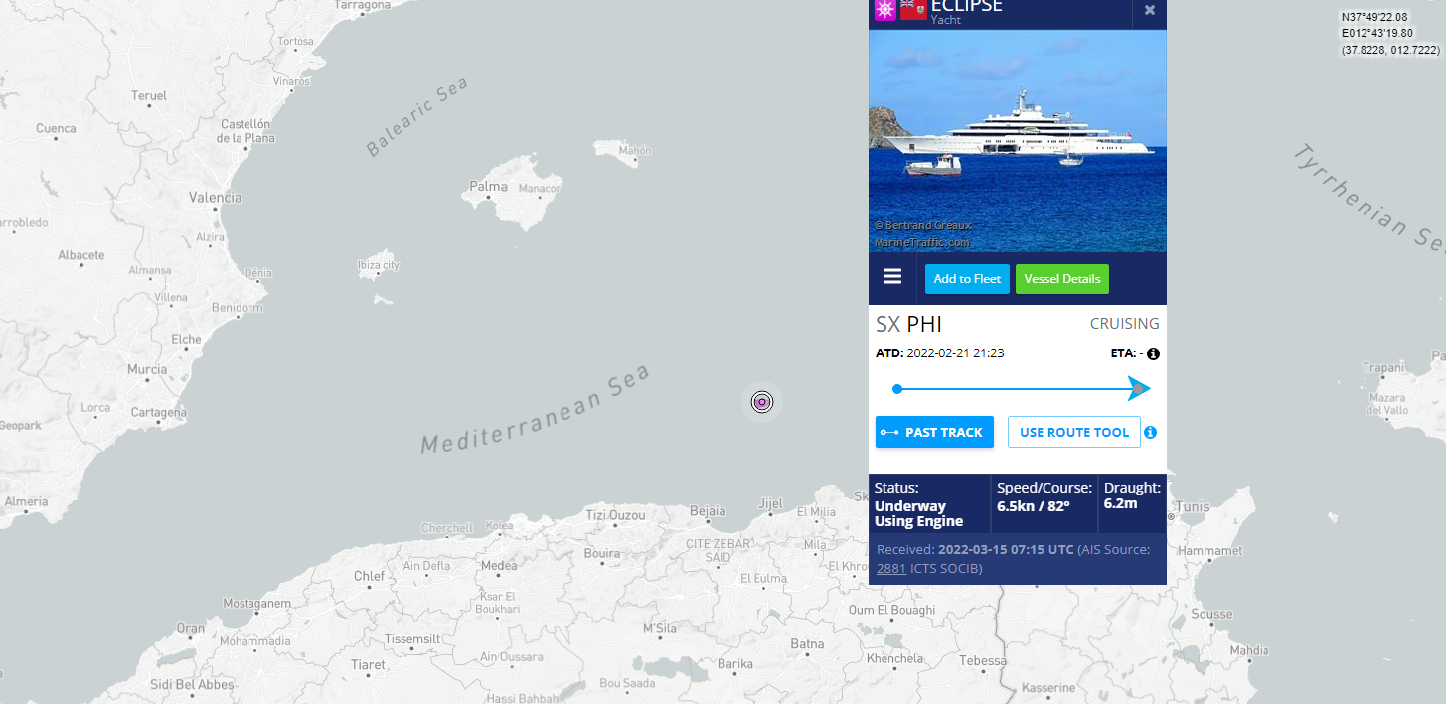Click the ECLIPSE yacht photo thumbnail
Screen dimensions: 1446x704
tap(1017, 139)
